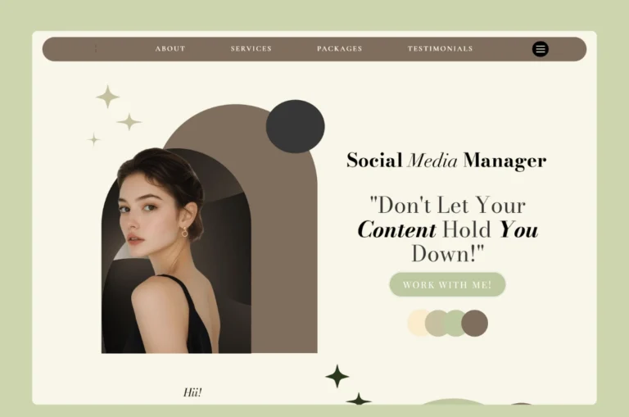Click the medium beige sparkle star

click(x=129, y=122)
